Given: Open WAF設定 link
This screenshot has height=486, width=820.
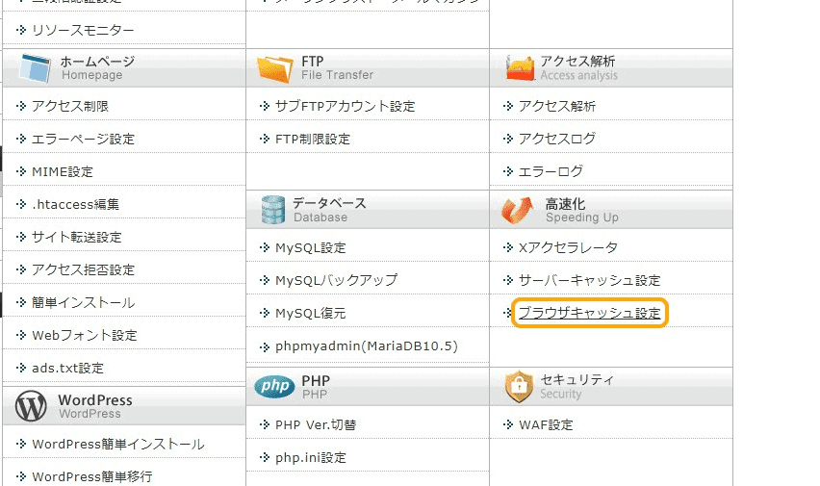Looking at the screenshot, I should 546,424.
